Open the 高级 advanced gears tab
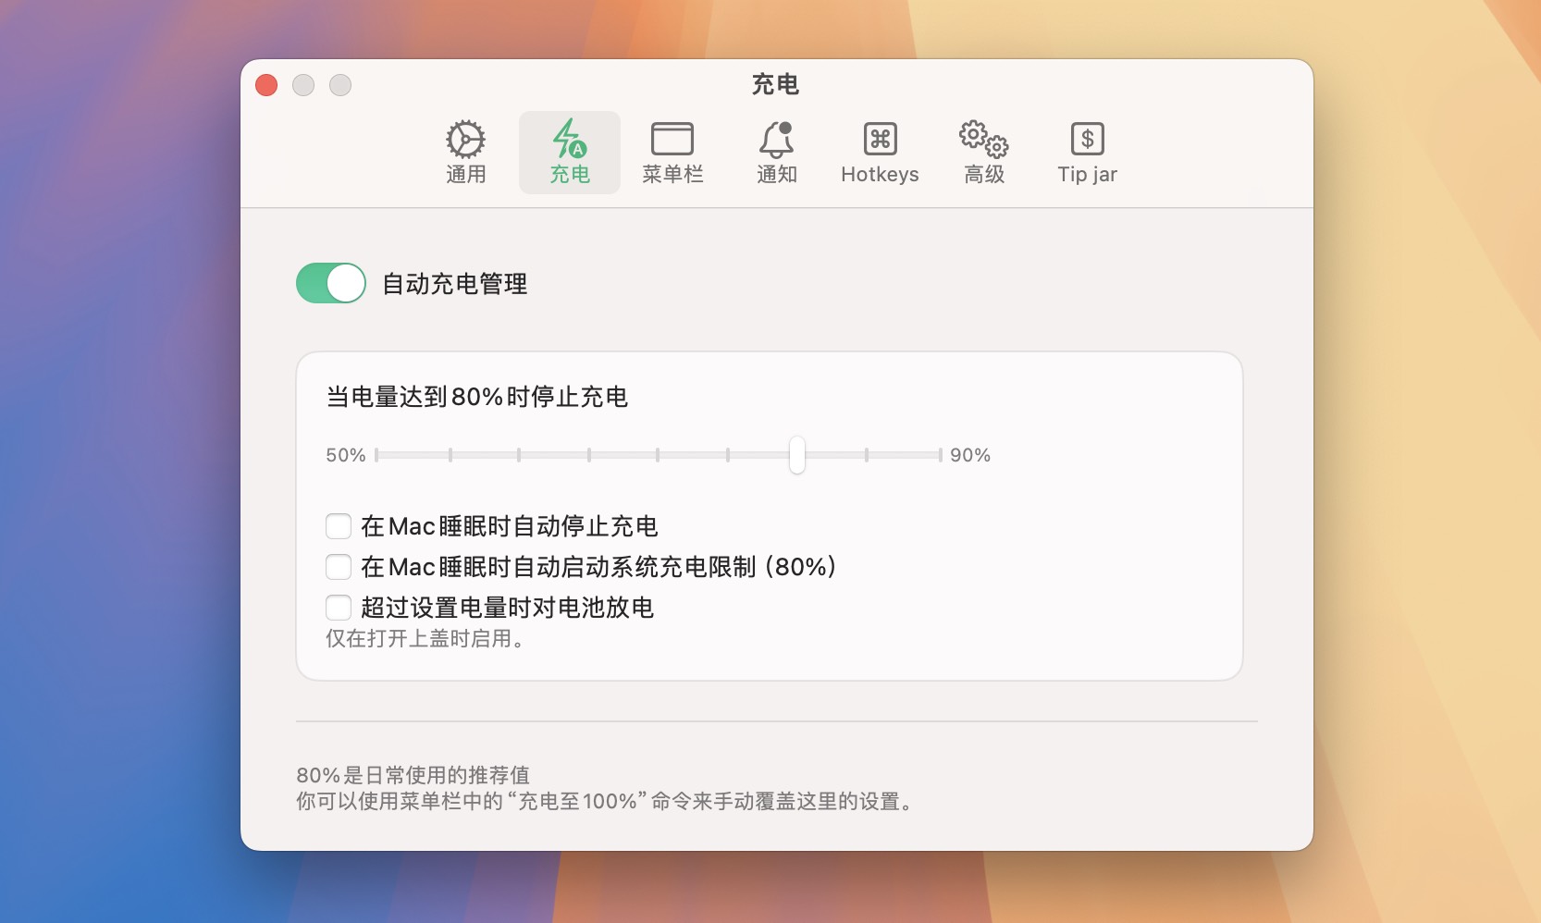 pos(983,153)
